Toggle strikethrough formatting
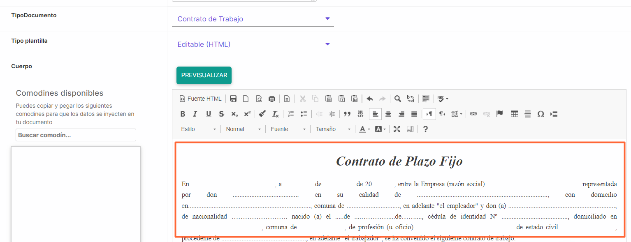 221,114
